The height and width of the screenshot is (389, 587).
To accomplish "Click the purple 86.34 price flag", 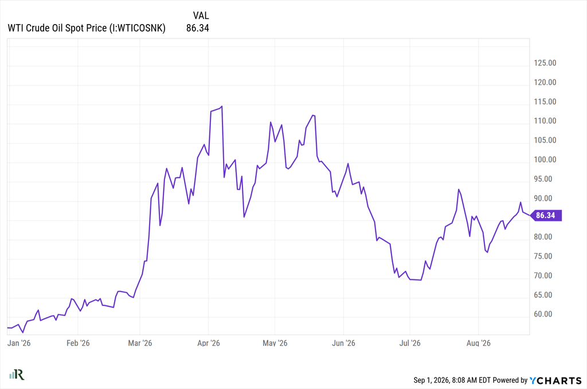I will [x=546, y=215].
